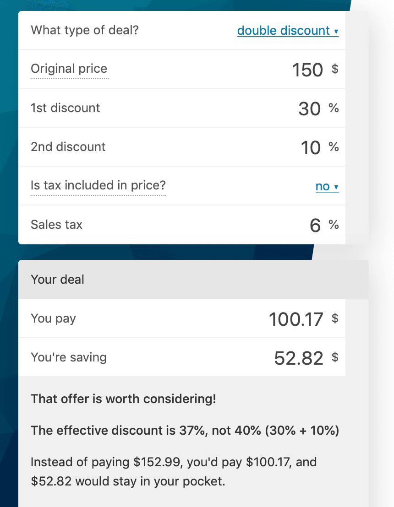
Task: Click the percent unit beside 2nd discount
Action: pos(334,147)
